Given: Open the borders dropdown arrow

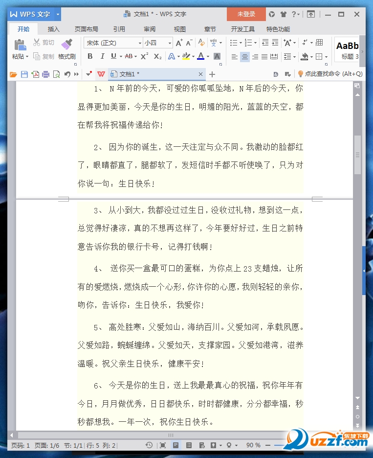Looking at the screenshot, I should (x=326, y=56).
